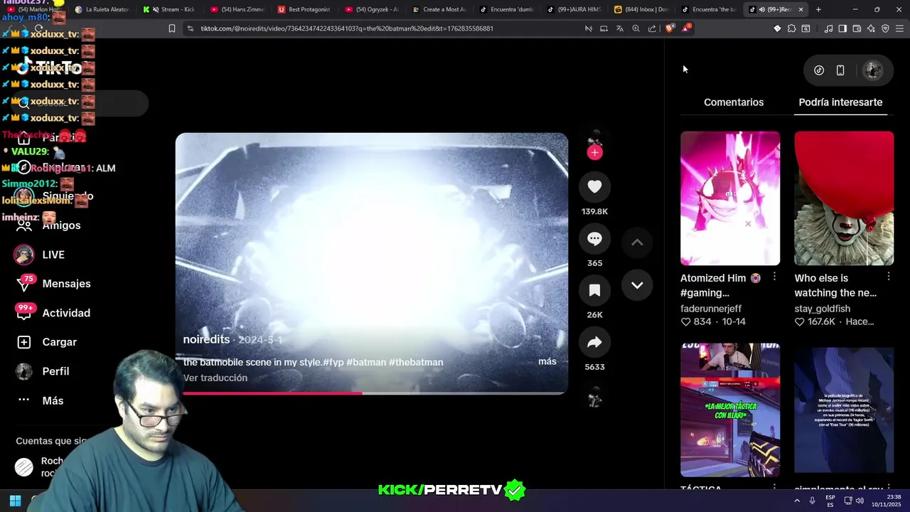Open Brave Rewards triangle icon
Screen dimensions: 910x512
tap(686, 28)
